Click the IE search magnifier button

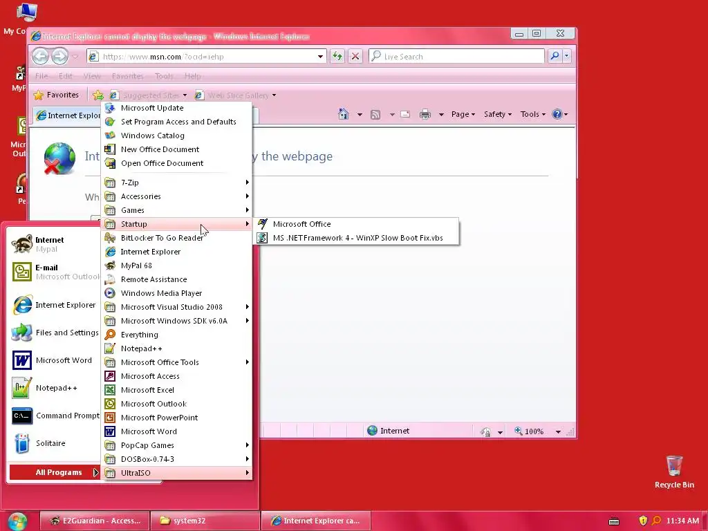click(x=555, y=56)
